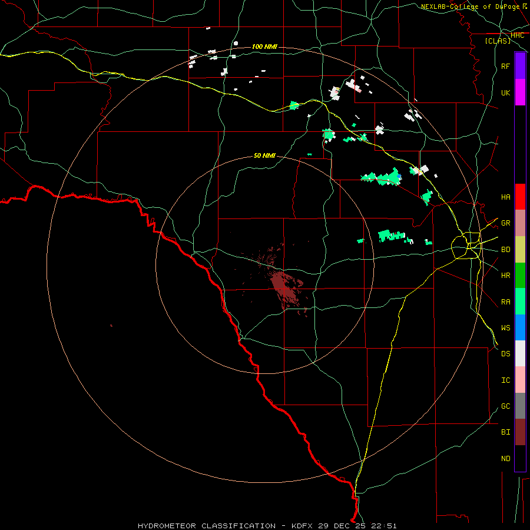Select the red HA legend swatch
This screenshot has height=530, width=530.
tap(520, 197)
